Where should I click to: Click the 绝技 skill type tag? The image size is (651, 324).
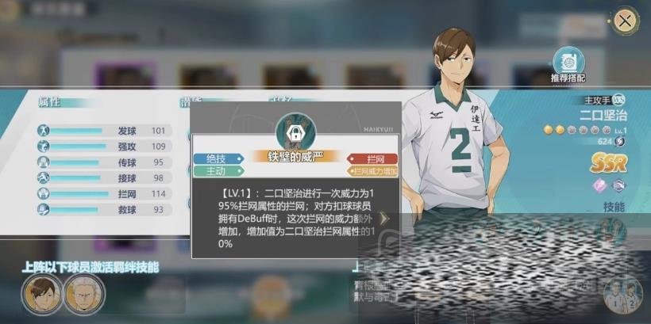219,158
